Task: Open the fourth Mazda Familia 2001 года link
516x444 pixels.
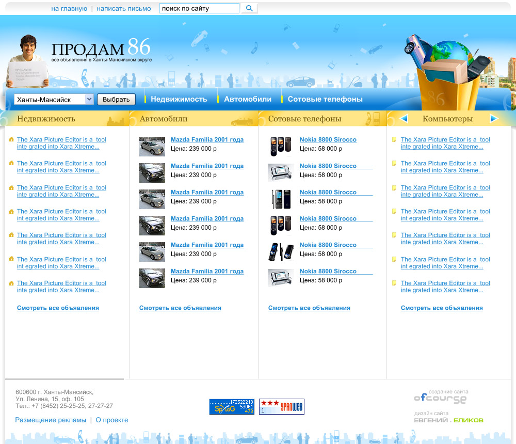Action: pos(207,219)
